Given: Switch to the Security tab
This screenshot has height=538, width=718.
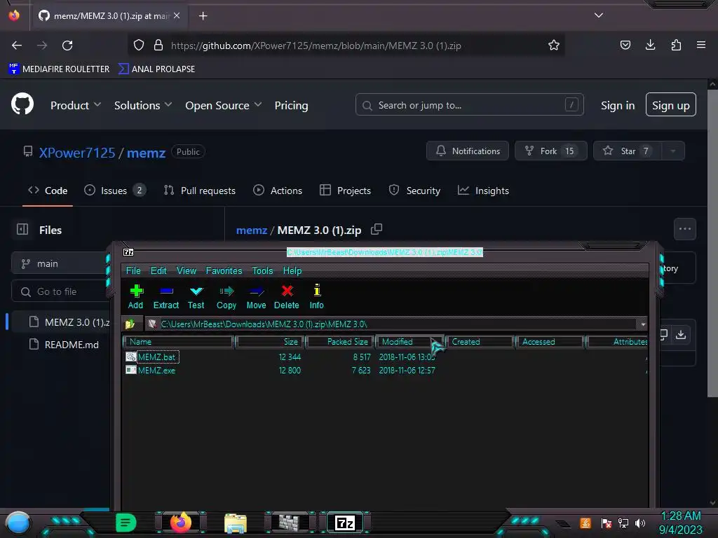Looking at the screenshot, I should point(414,191).
